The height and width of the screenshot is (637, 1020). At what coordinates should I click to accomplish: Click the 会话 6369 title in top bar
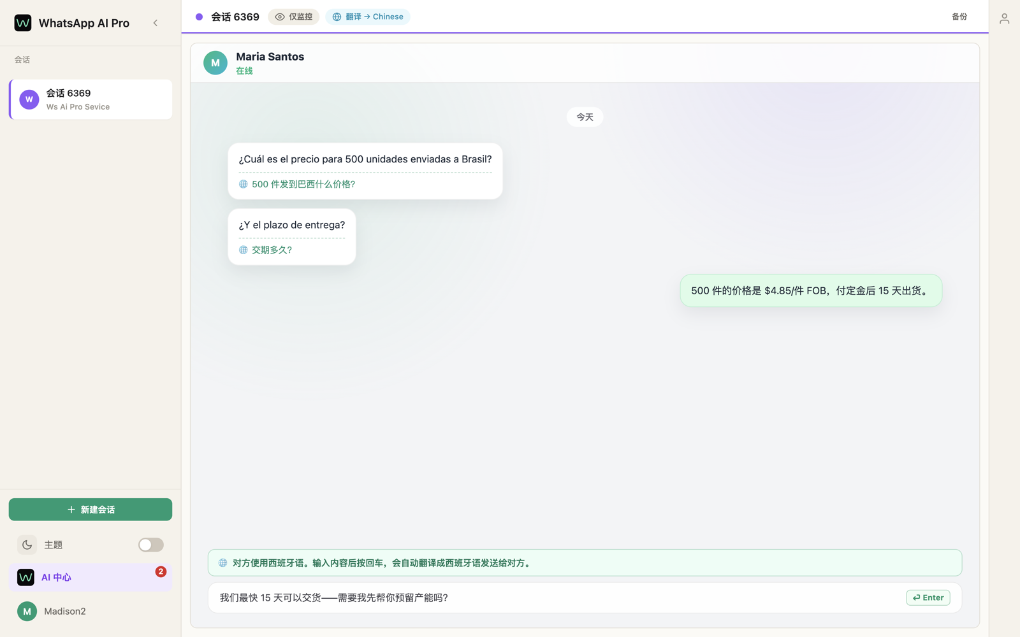[x=235, y=17]
